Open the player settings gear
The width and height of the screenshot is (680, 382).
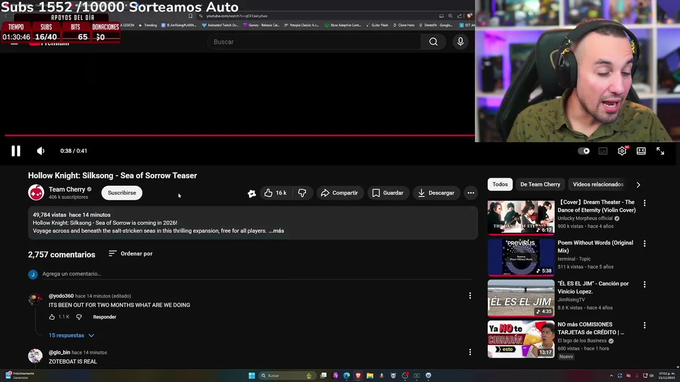(x=622, y=151)
